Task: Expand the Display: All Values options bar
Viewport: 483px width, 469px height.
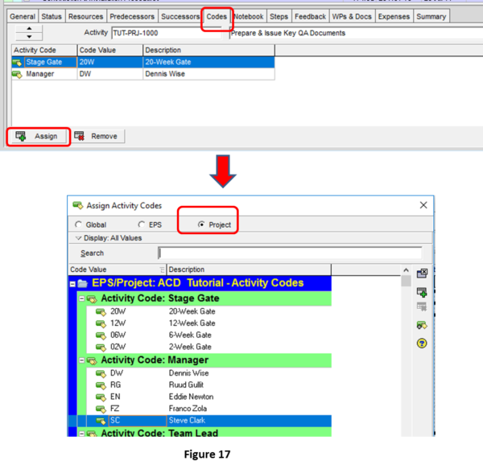Action: (78, 238)
